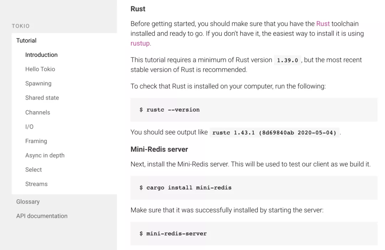
Task: Open the Glossary section
Action: (x=28, y=201)
